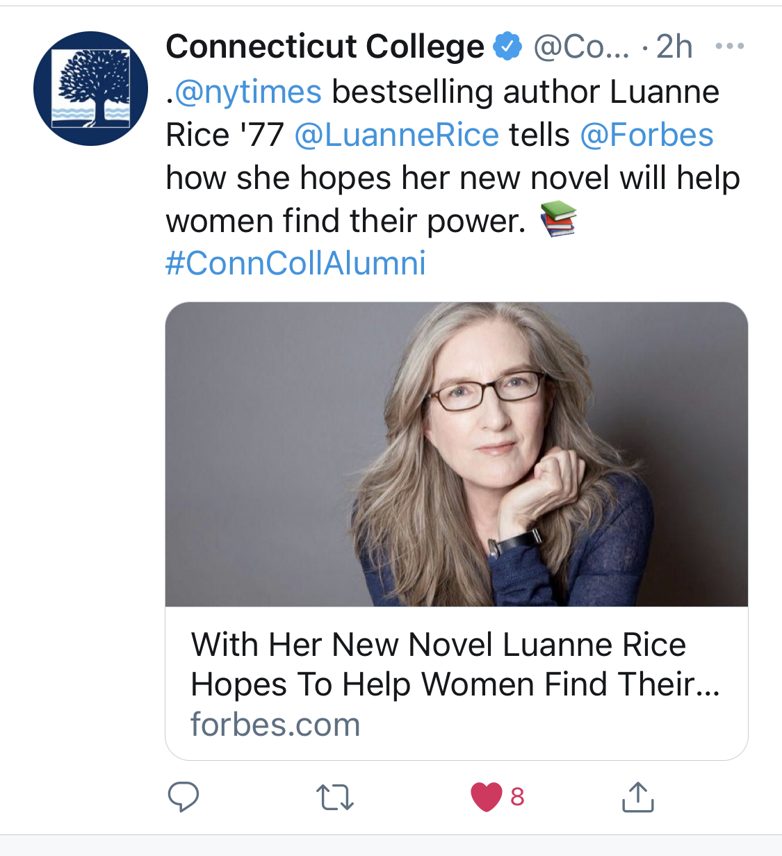Open the #ConnCollAlumni hashtag
782x856 pixels.
tap(295, 263)
